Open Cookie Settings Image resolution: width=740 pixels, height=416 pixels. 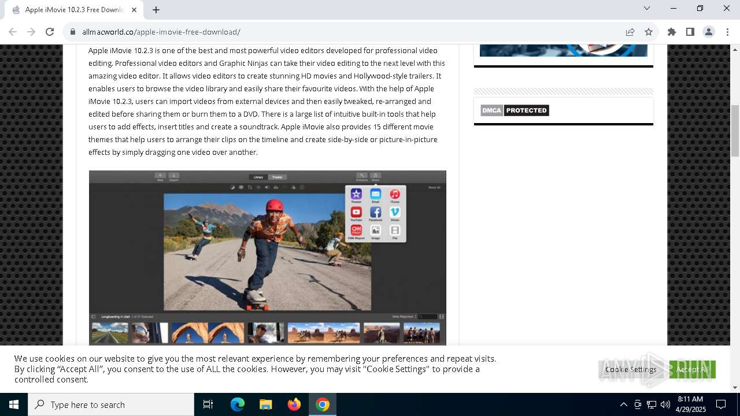pos(631,369)
